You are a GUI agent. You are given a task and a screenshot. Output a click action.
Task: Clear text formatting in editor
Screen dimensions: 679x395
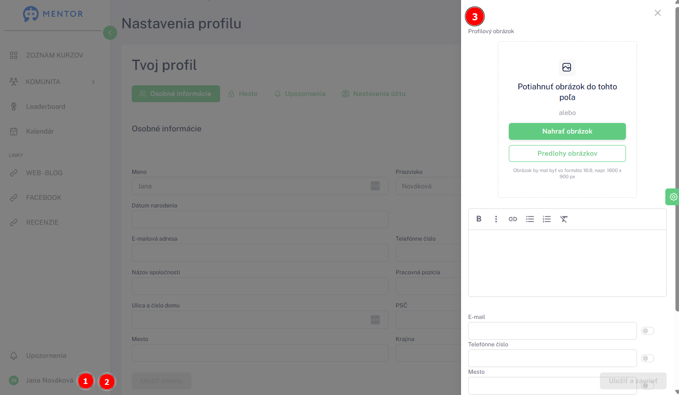564,219
